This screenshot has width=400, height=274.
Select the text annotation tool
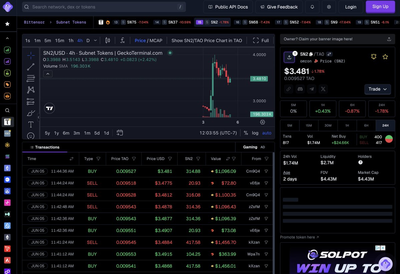(31, 125)
